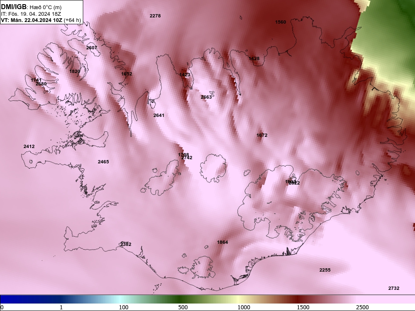
Task: Click the map value 1560
Action: pyautogui.click(x=281, y=22)
